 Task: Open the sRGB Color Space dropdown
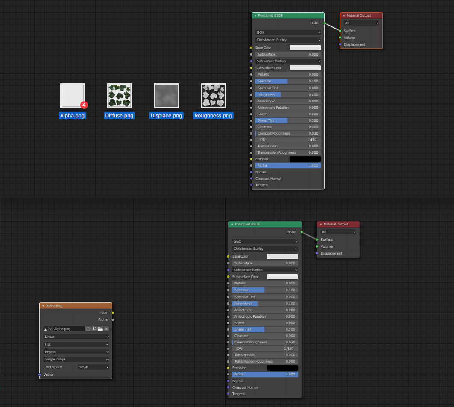click(x=94, y=367)
